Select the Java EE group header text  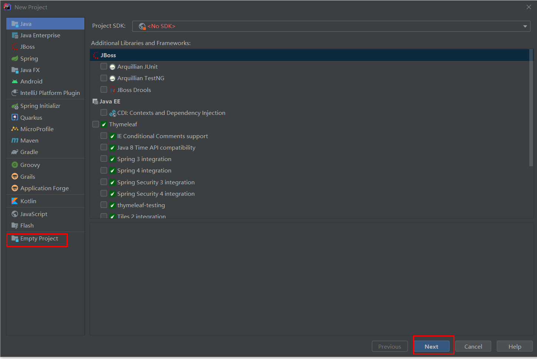(110, 102)
